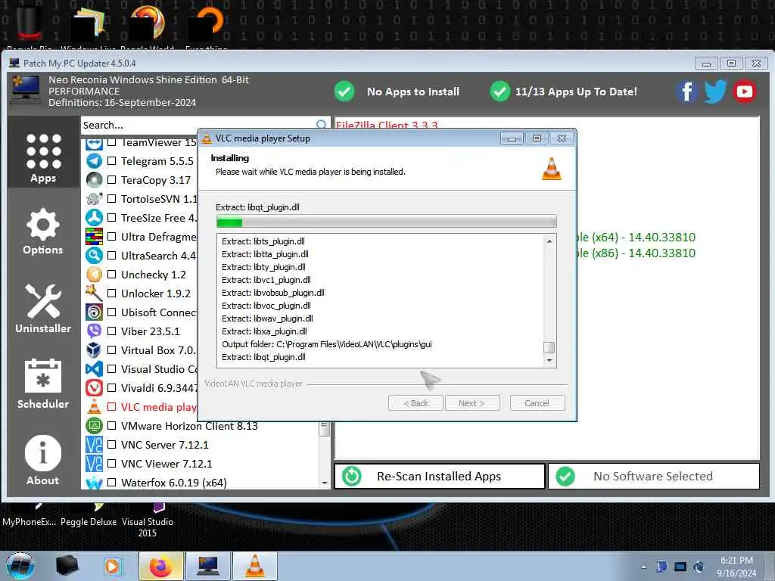This screenshot has height=581, width=775.
Task: Check the Unlocker 1.9.2 checkbox
Action: point(112,293)
